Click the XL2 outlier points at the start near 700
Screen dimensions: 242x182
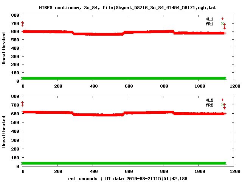22,104
